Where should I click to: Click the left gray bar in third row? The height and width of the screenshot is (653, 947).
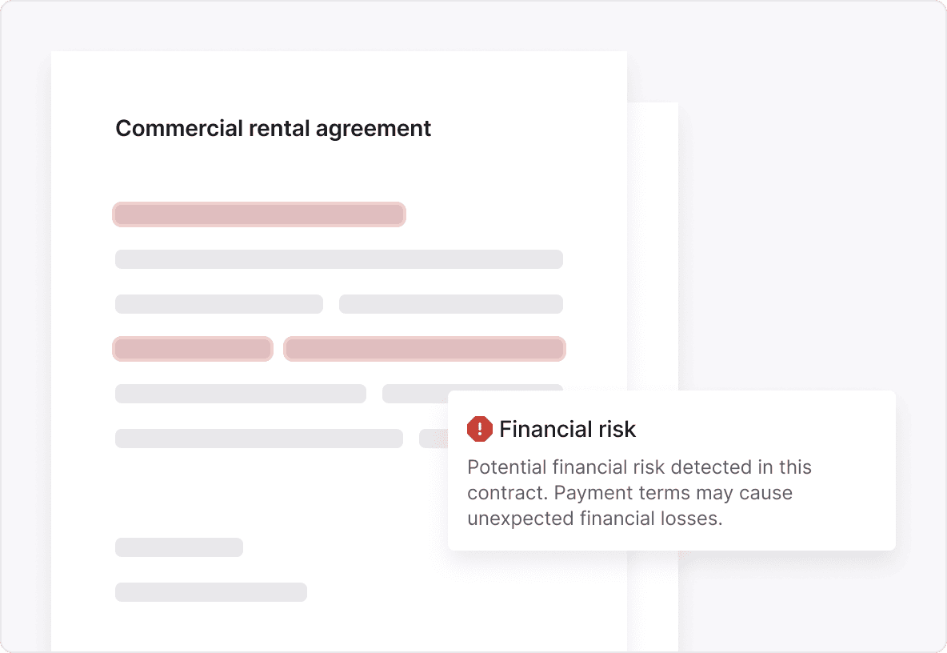pyautogui.click(x=218, y=304)
